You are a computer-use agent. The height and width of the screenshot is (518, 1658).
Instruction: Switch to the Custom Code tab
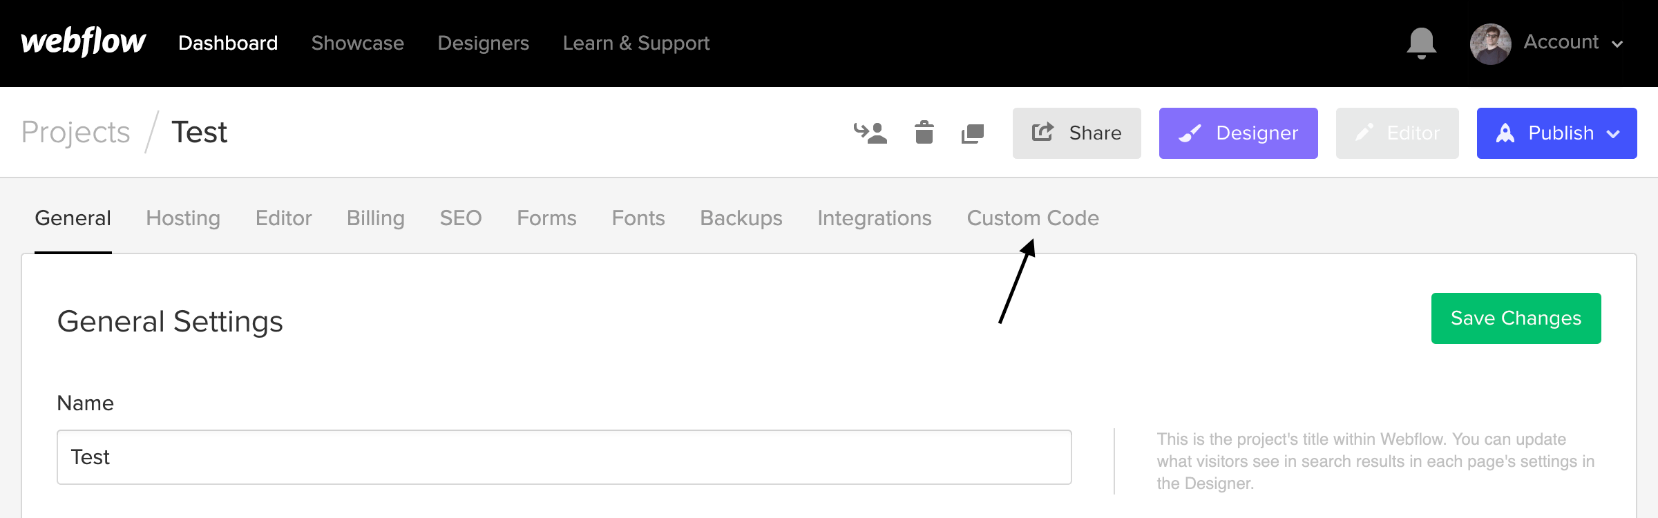(1032, 218)
